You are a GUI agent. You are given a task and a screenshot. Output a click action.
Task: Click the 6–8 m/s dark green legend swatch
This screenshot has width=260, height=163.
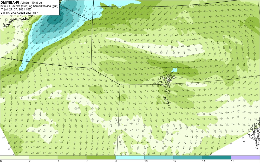(x=101, y=158)
